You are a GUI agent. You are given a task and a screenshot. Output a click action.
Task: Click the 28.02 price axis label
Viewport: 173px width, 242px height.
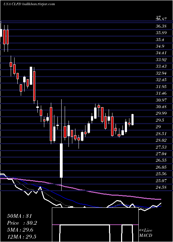(161, 140)
